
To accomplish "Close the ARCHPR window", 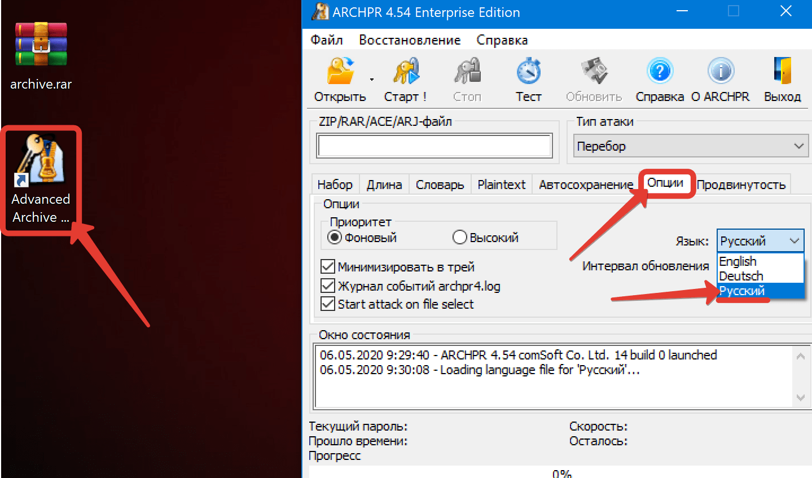I will pos(785,11).
